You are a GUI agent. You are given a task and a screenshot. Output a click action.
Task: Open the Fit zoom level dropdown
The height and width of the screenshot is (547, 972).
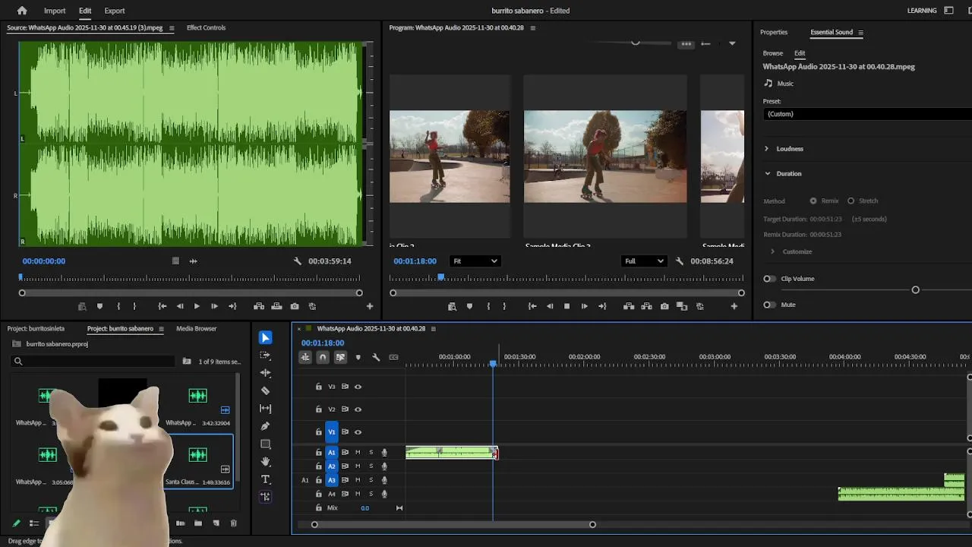pos(475,261)
